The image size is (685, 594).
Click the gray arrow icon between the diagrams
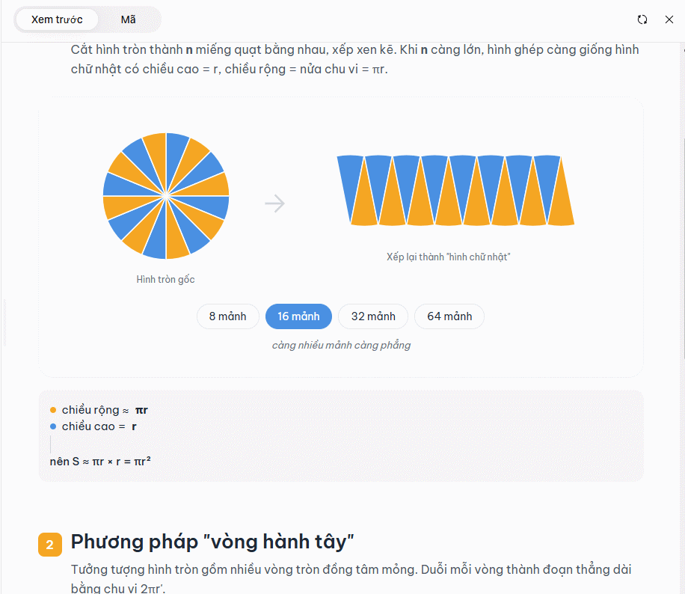[275, 203]
